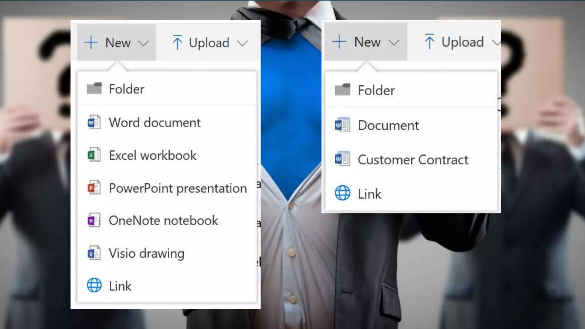Image resolution: width=585 pixels, height=329 pixels.
Task: Select PowerPoint presentation menu entry
Action: (x=178, y=188)
